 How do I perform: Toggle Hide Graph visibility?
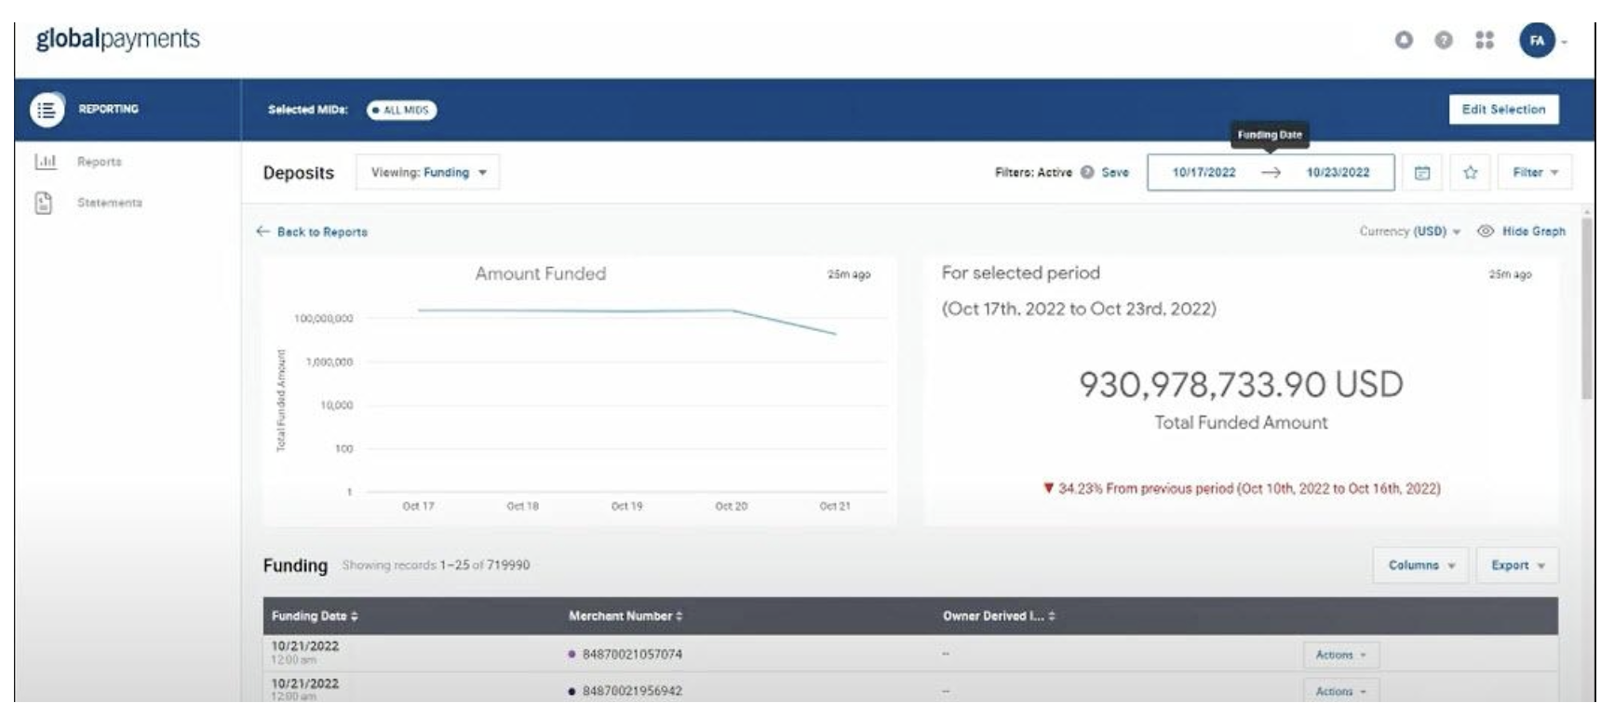[x=1522, y=232]
